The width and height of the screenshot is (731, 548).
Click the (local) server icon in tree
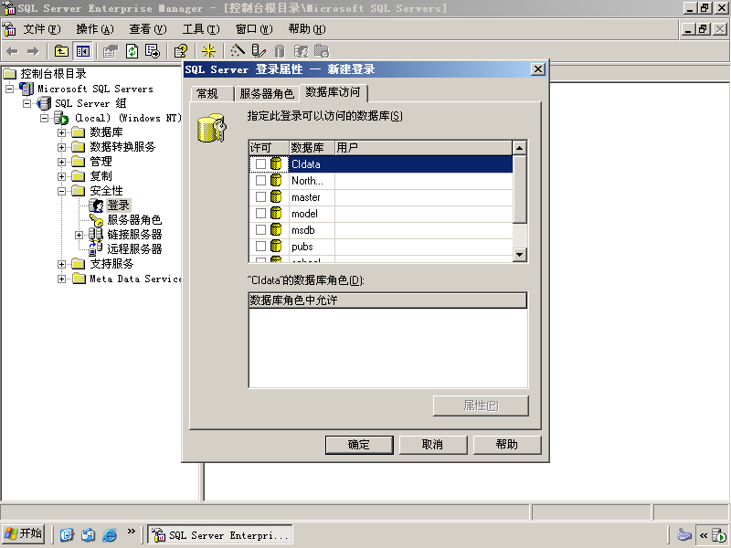click(x=61, y=118)
